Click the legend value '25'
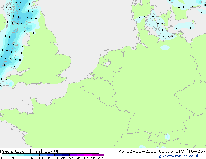The image size is (206, 159). [63, 158]
